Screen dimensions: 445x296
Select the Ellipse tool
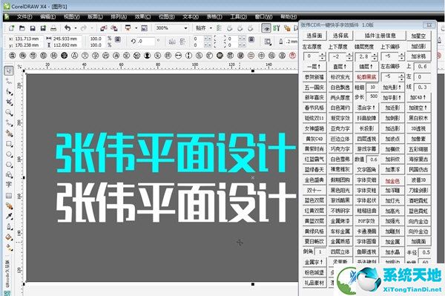click(x=9, y=154)
